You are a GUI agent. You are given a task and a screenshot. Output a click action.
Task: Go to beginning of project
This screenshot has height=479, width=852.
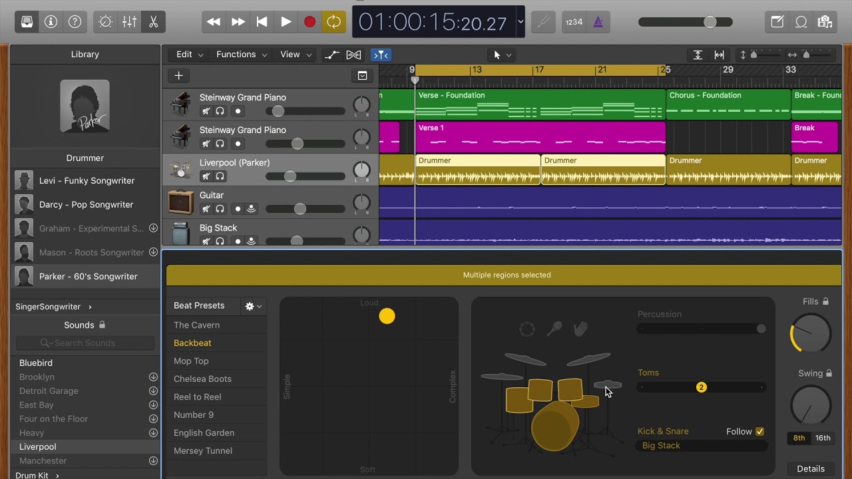(262, 22)
